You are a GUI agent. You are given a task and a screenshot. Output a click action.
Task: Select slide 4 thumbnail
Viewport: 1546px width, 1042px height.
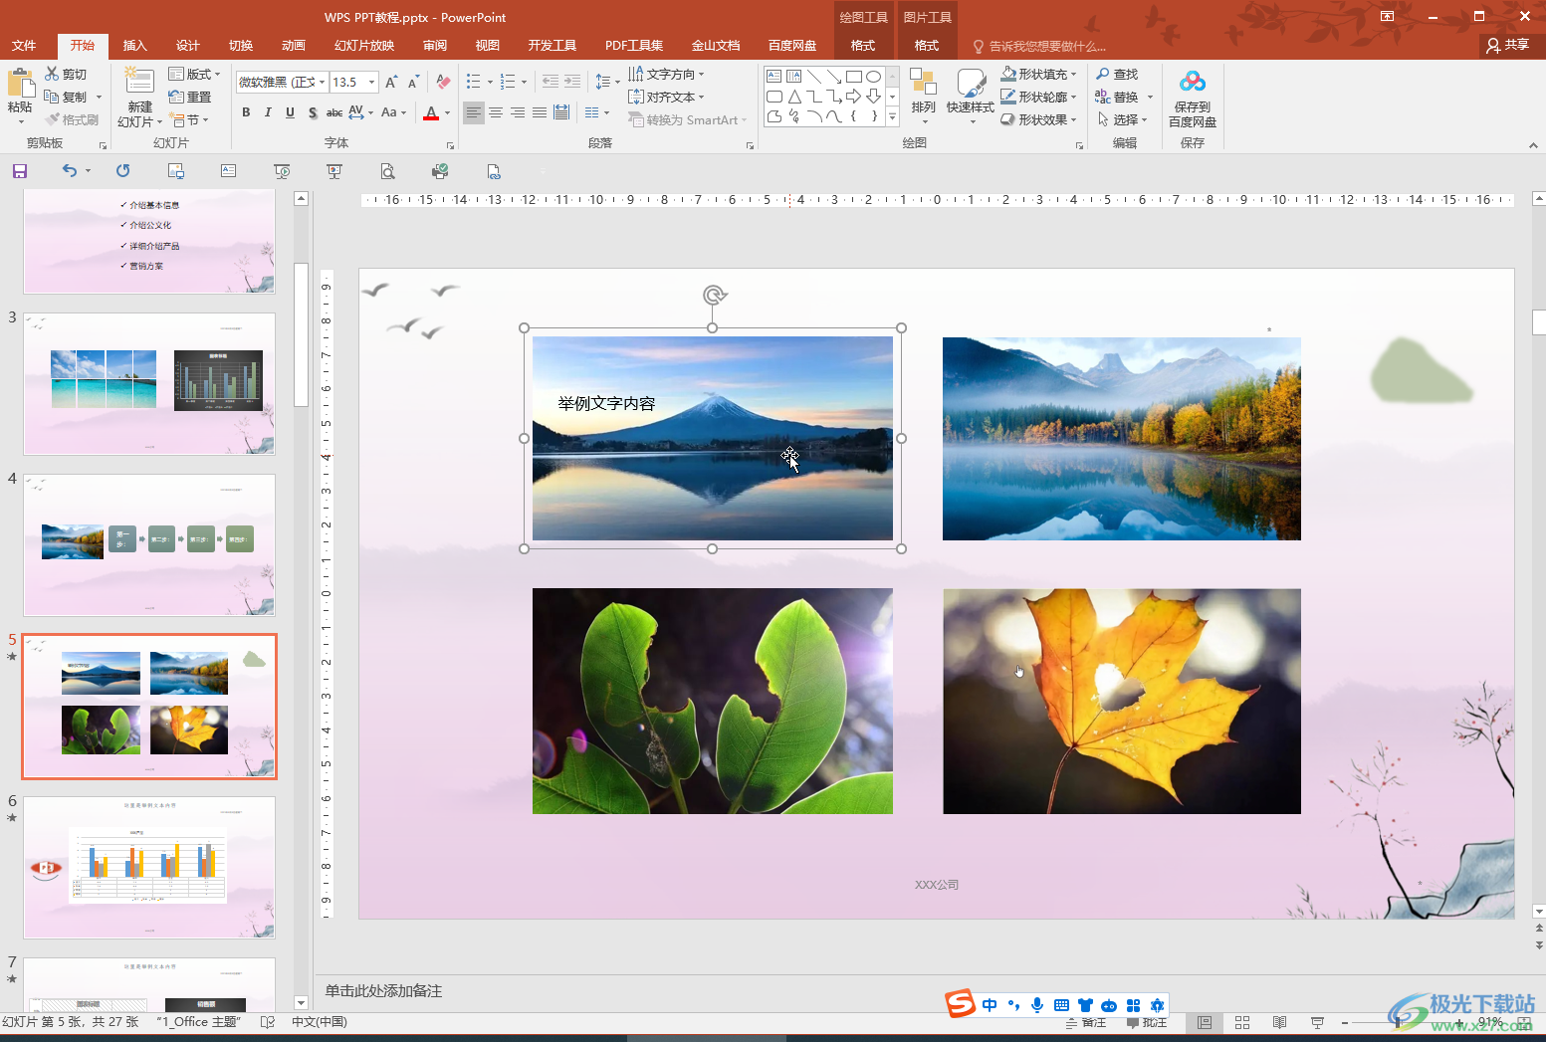(x=149, y=544)
